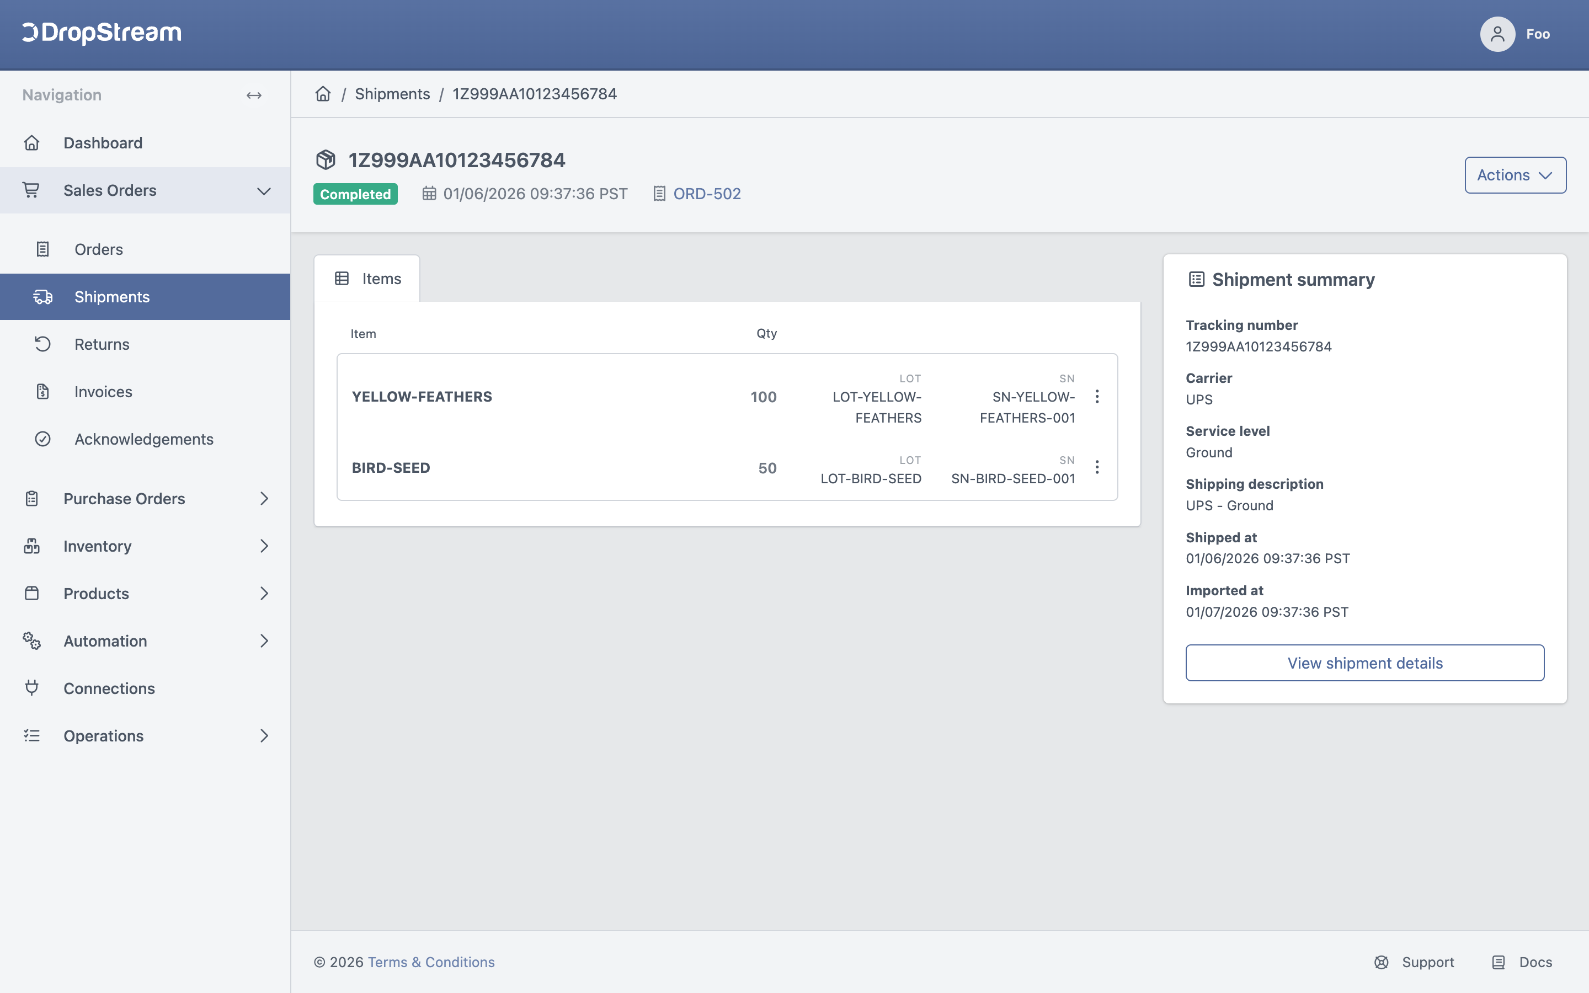Screen dimensions: 1589x993
Task: Click the Returns arrow icon
Action: (x=42, y=344)
